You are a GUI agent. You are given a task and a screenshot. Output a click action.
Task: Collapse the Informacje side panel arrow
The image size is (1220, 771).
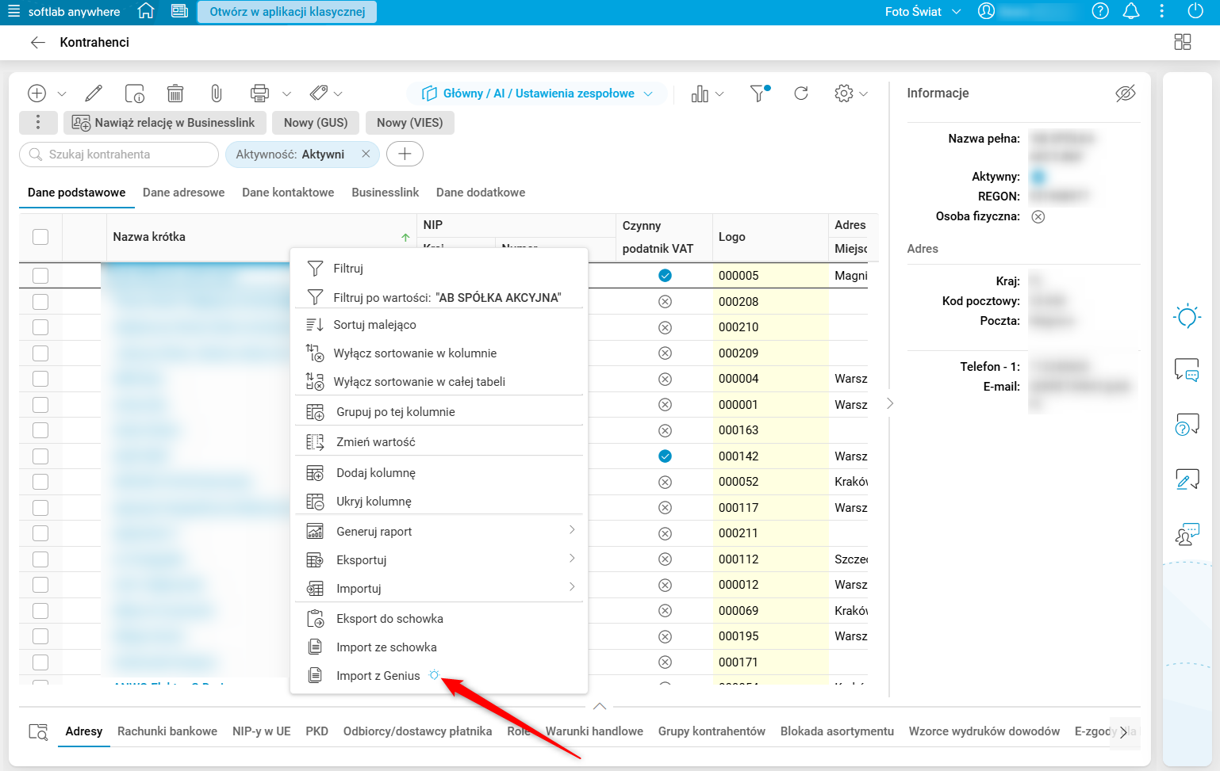click(890, 403)
